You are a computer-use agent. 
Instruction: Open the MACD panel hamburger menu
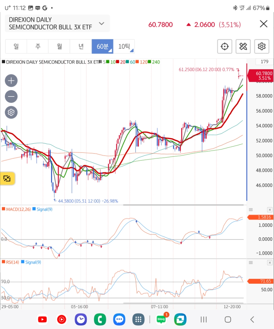coord(251,210)
